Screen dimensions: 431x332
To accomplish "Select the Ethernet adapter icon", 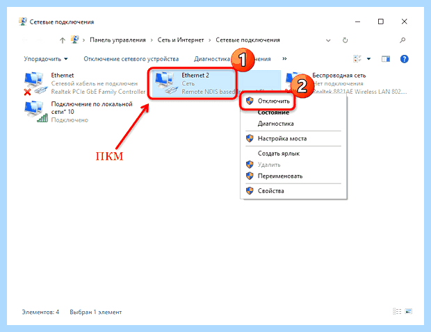I will click(x=34, y=83).
